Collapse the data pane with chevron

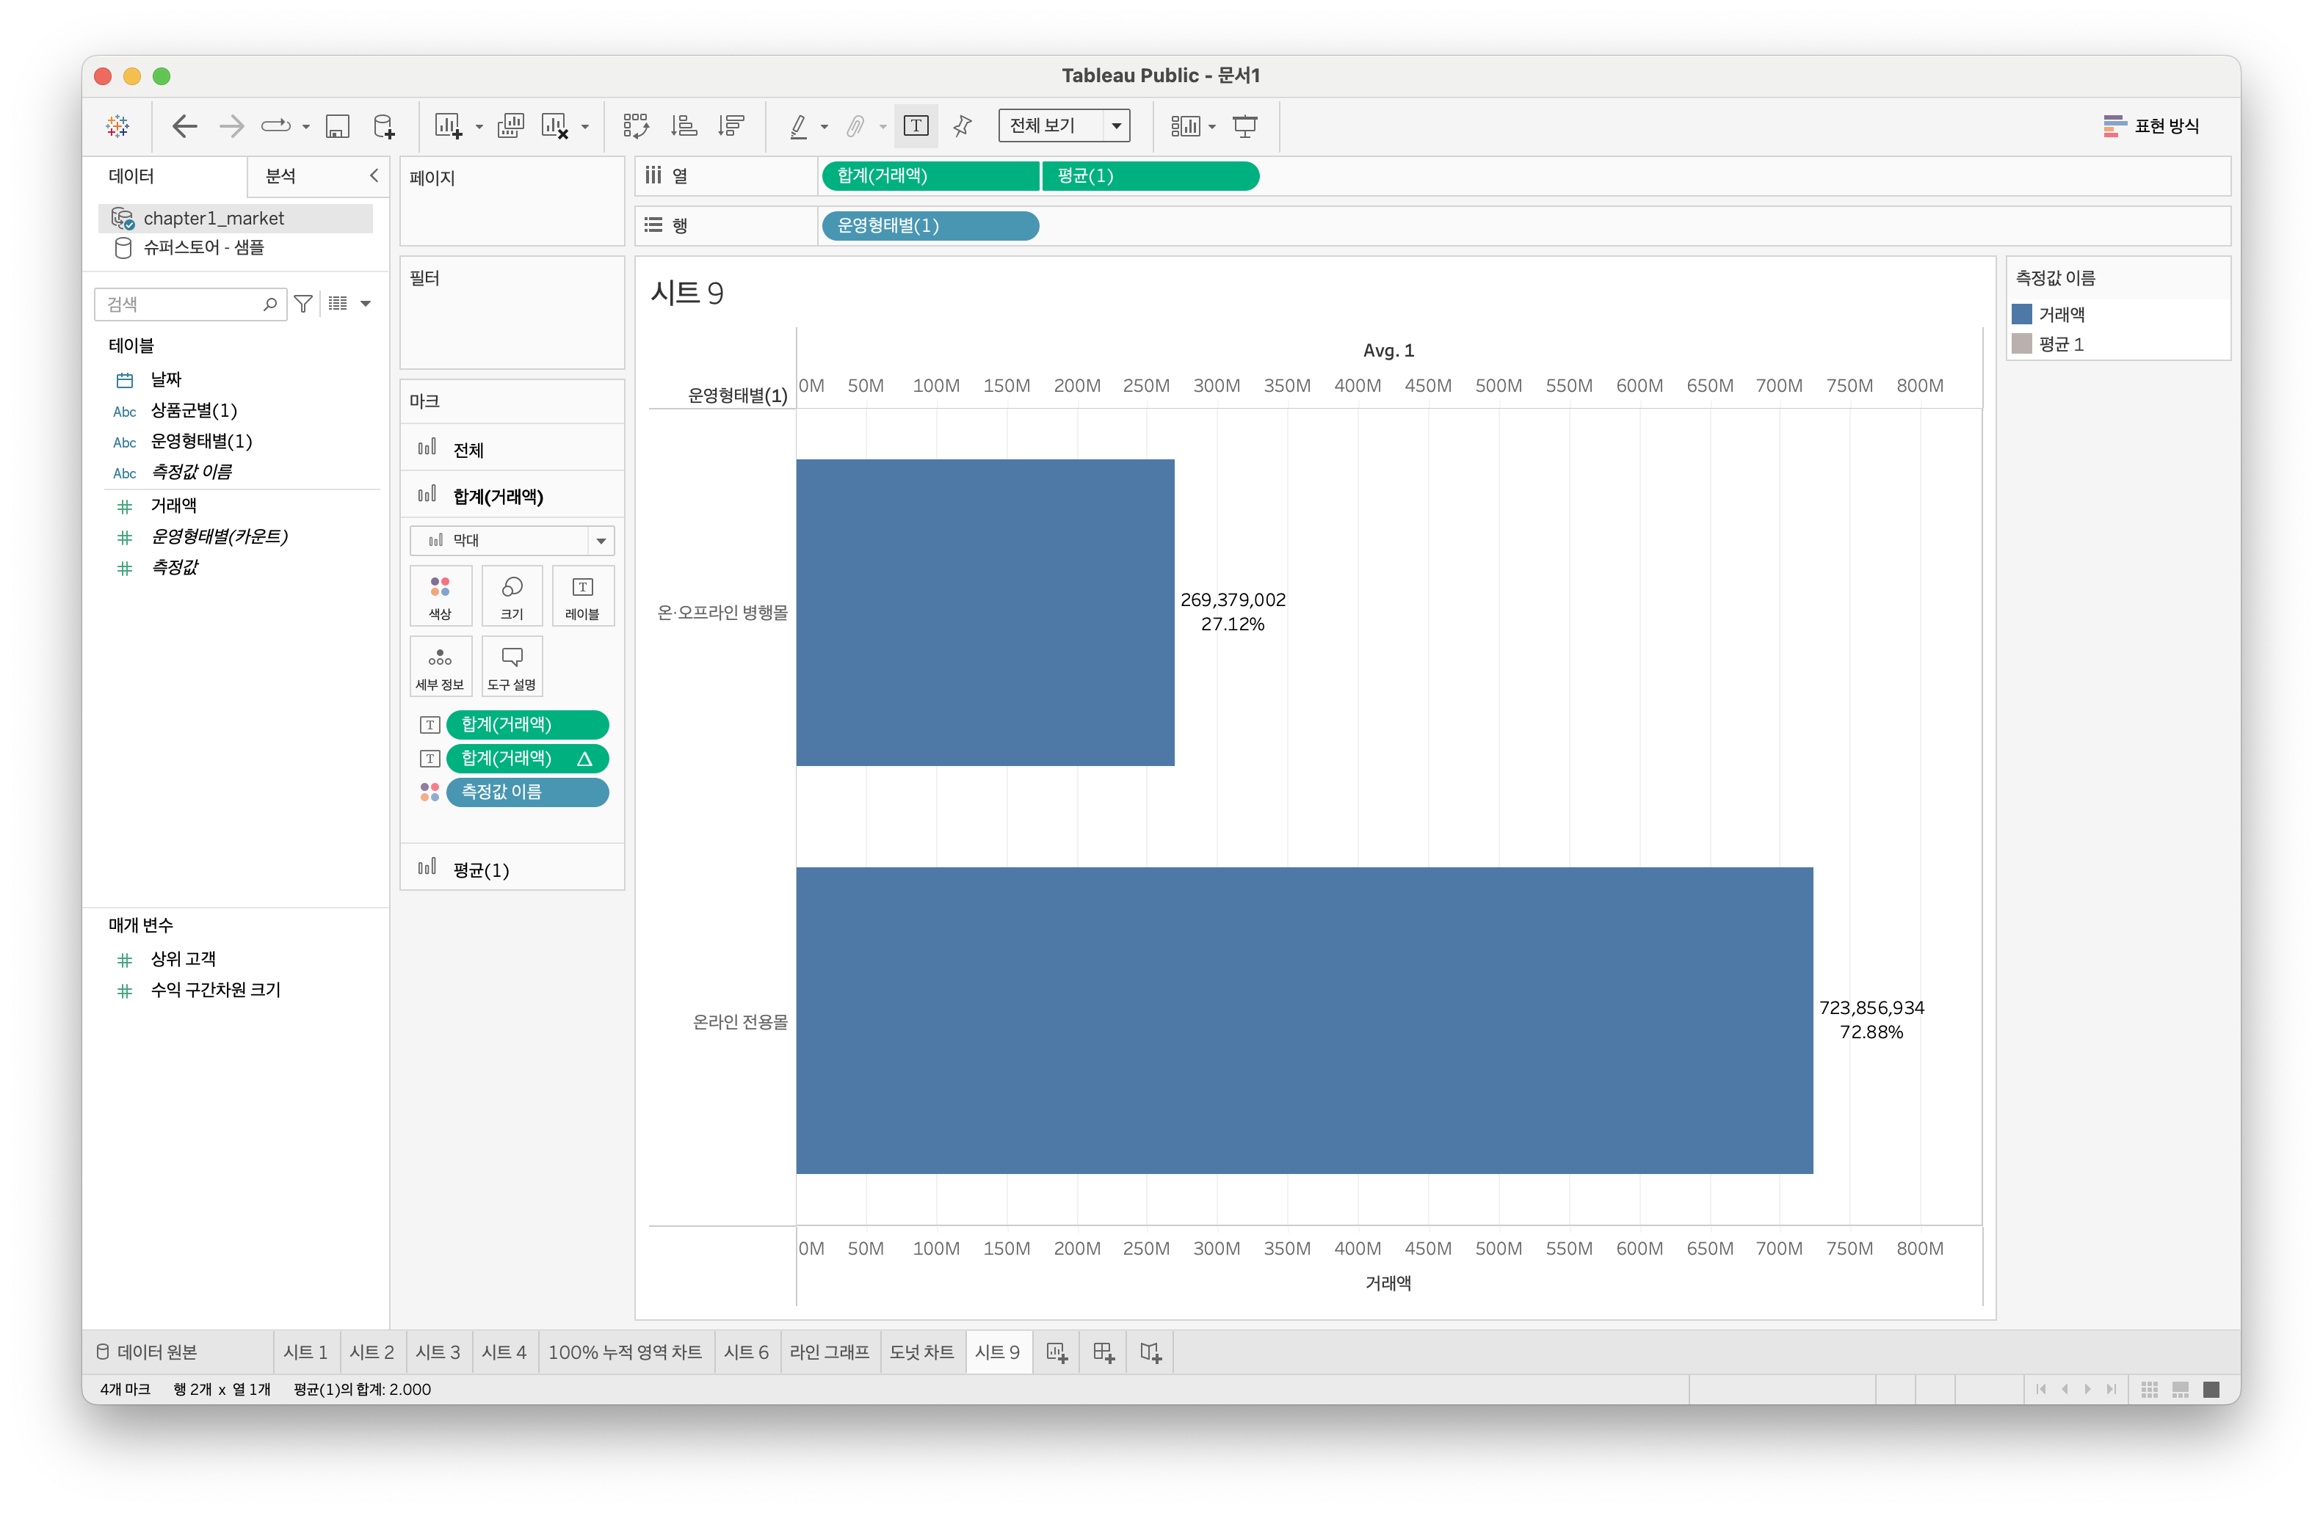[374, 175]
